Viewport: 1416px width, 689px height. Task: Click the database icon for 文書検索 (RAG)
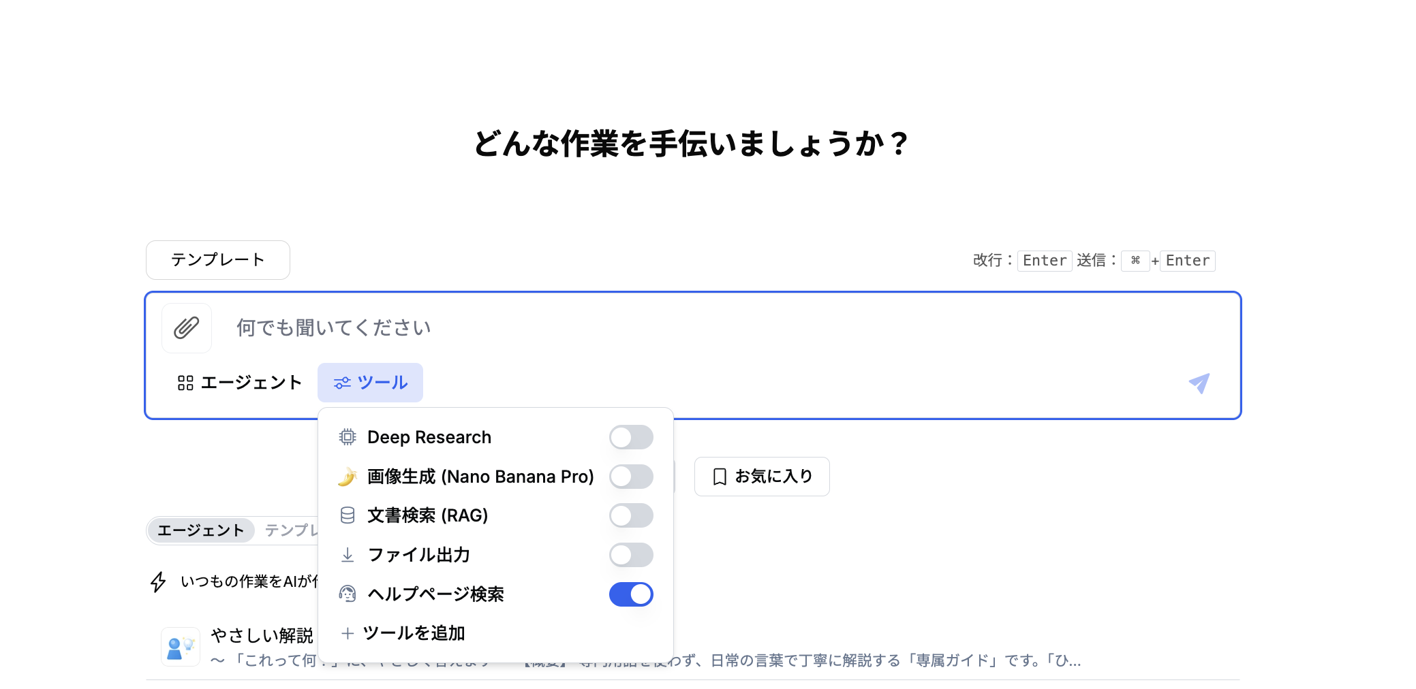(348, 515)
